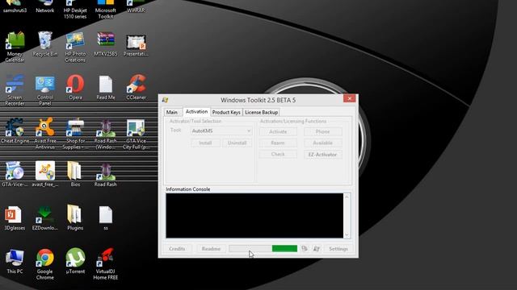This screenshot has height=290, width=517.
Task: Click the console scrollbar down arrow
Action: (x=347, y=234)
